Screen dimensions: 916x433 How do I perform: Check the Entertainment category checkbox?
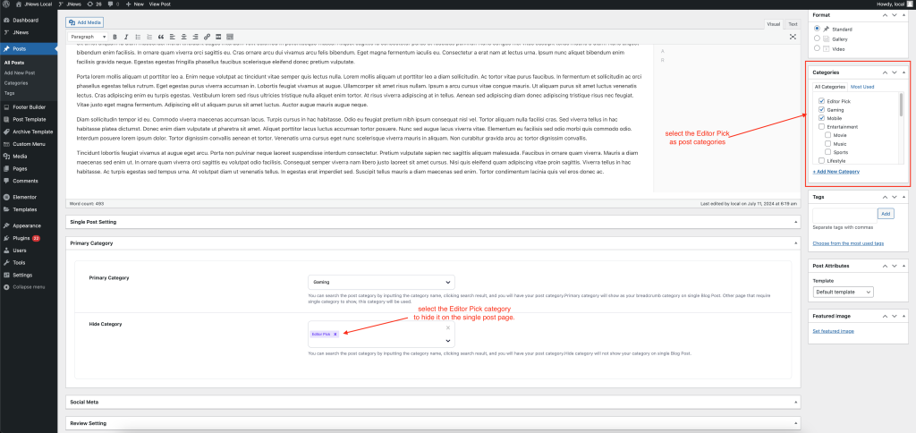coord(821,127)
